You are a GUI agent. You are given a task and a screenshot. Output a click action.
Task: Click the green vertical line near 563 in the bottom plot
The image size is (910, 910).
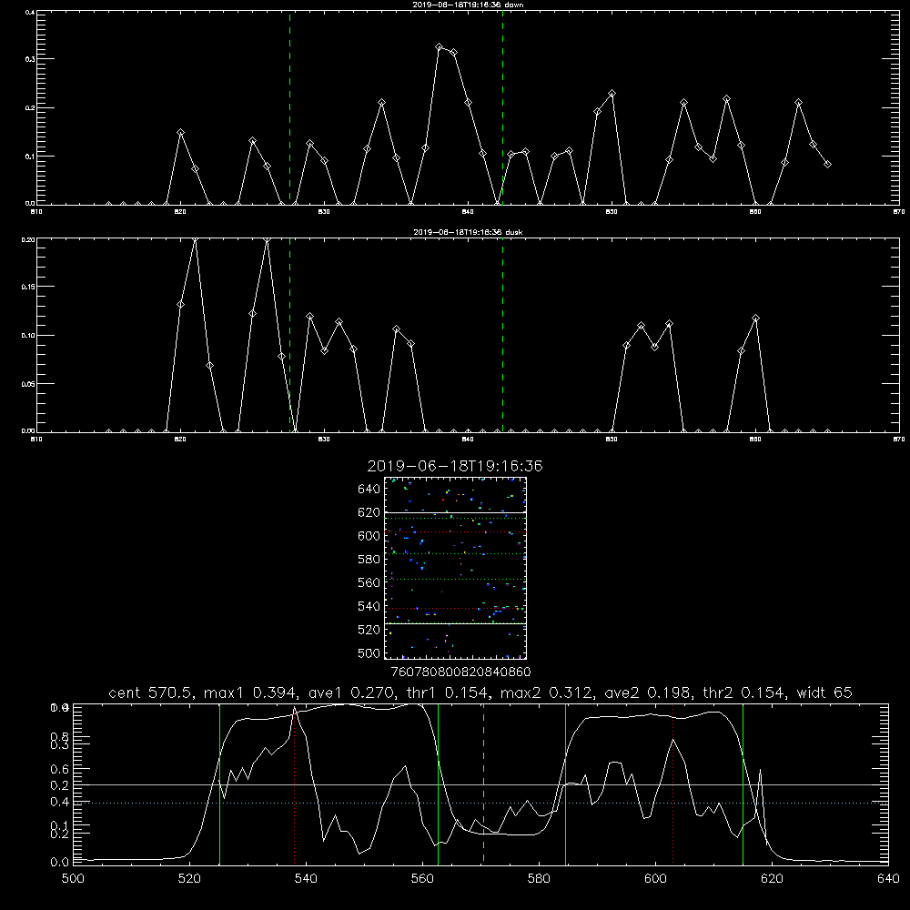439,784
